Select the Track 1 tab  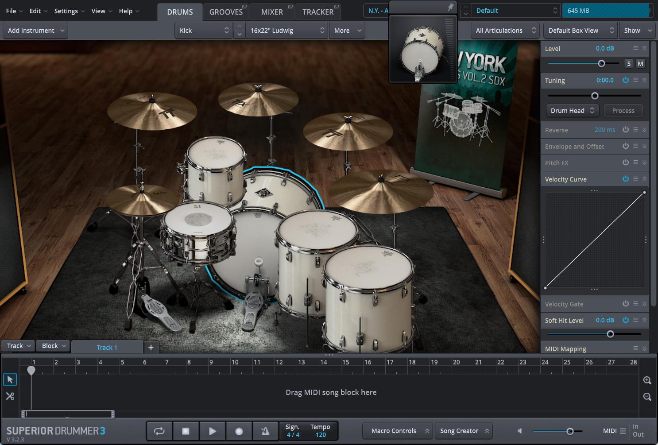(x=107, y=348)
